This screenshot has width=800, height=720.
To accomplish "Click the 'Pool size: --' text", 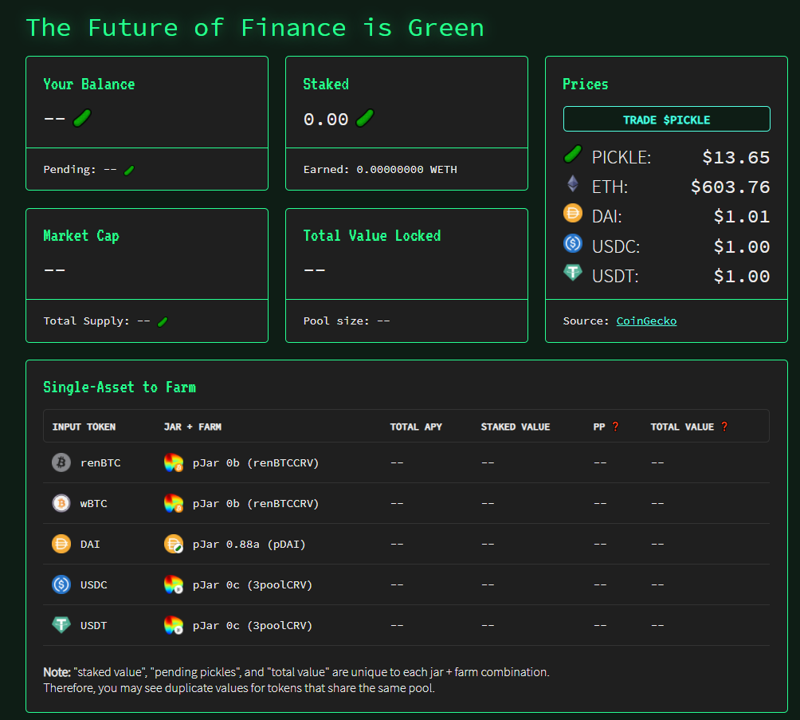I will (x=347, y=321).
